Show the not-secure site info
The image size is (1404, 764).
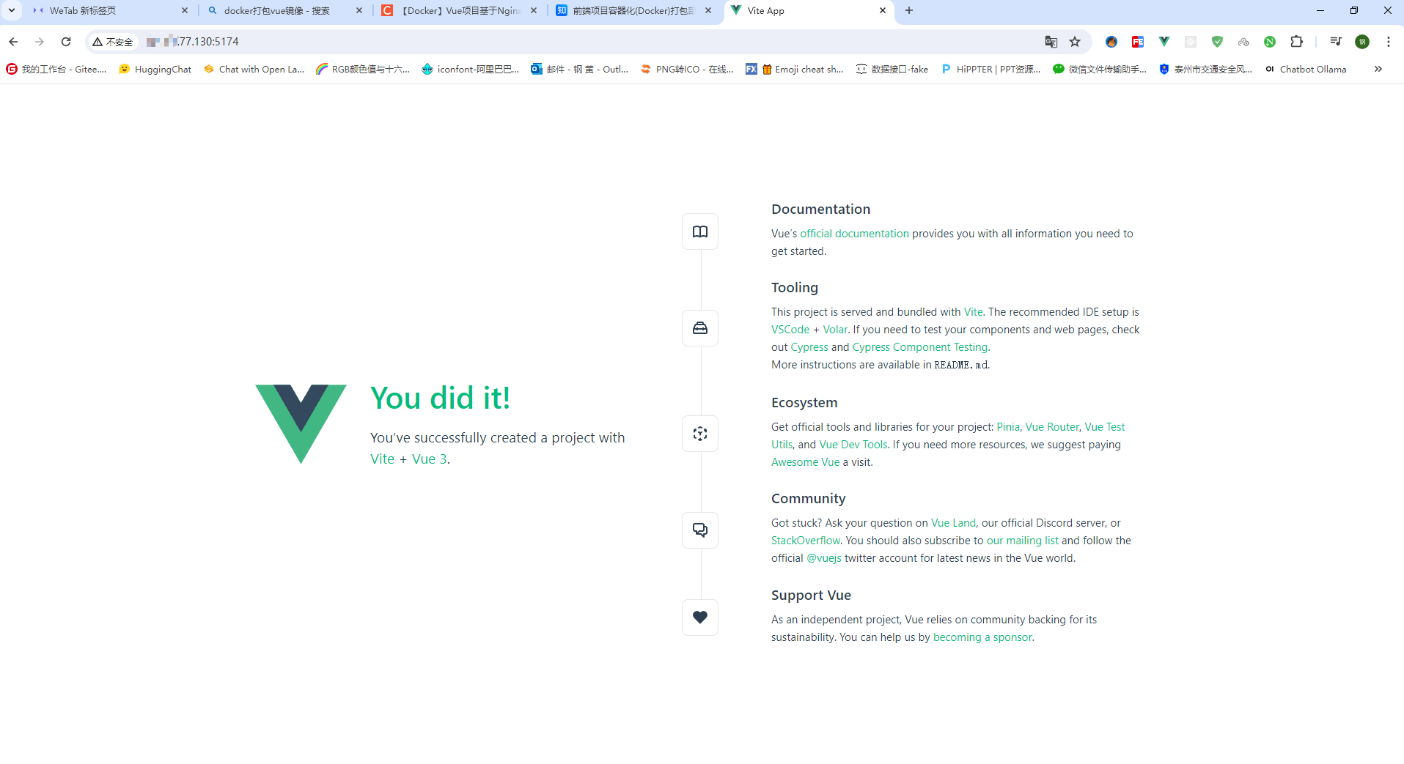point(113,42)
